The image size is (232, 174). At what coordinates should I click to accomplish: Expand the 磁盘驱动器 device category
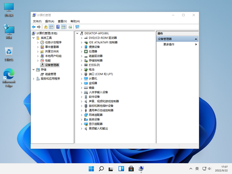coord(82,56)
